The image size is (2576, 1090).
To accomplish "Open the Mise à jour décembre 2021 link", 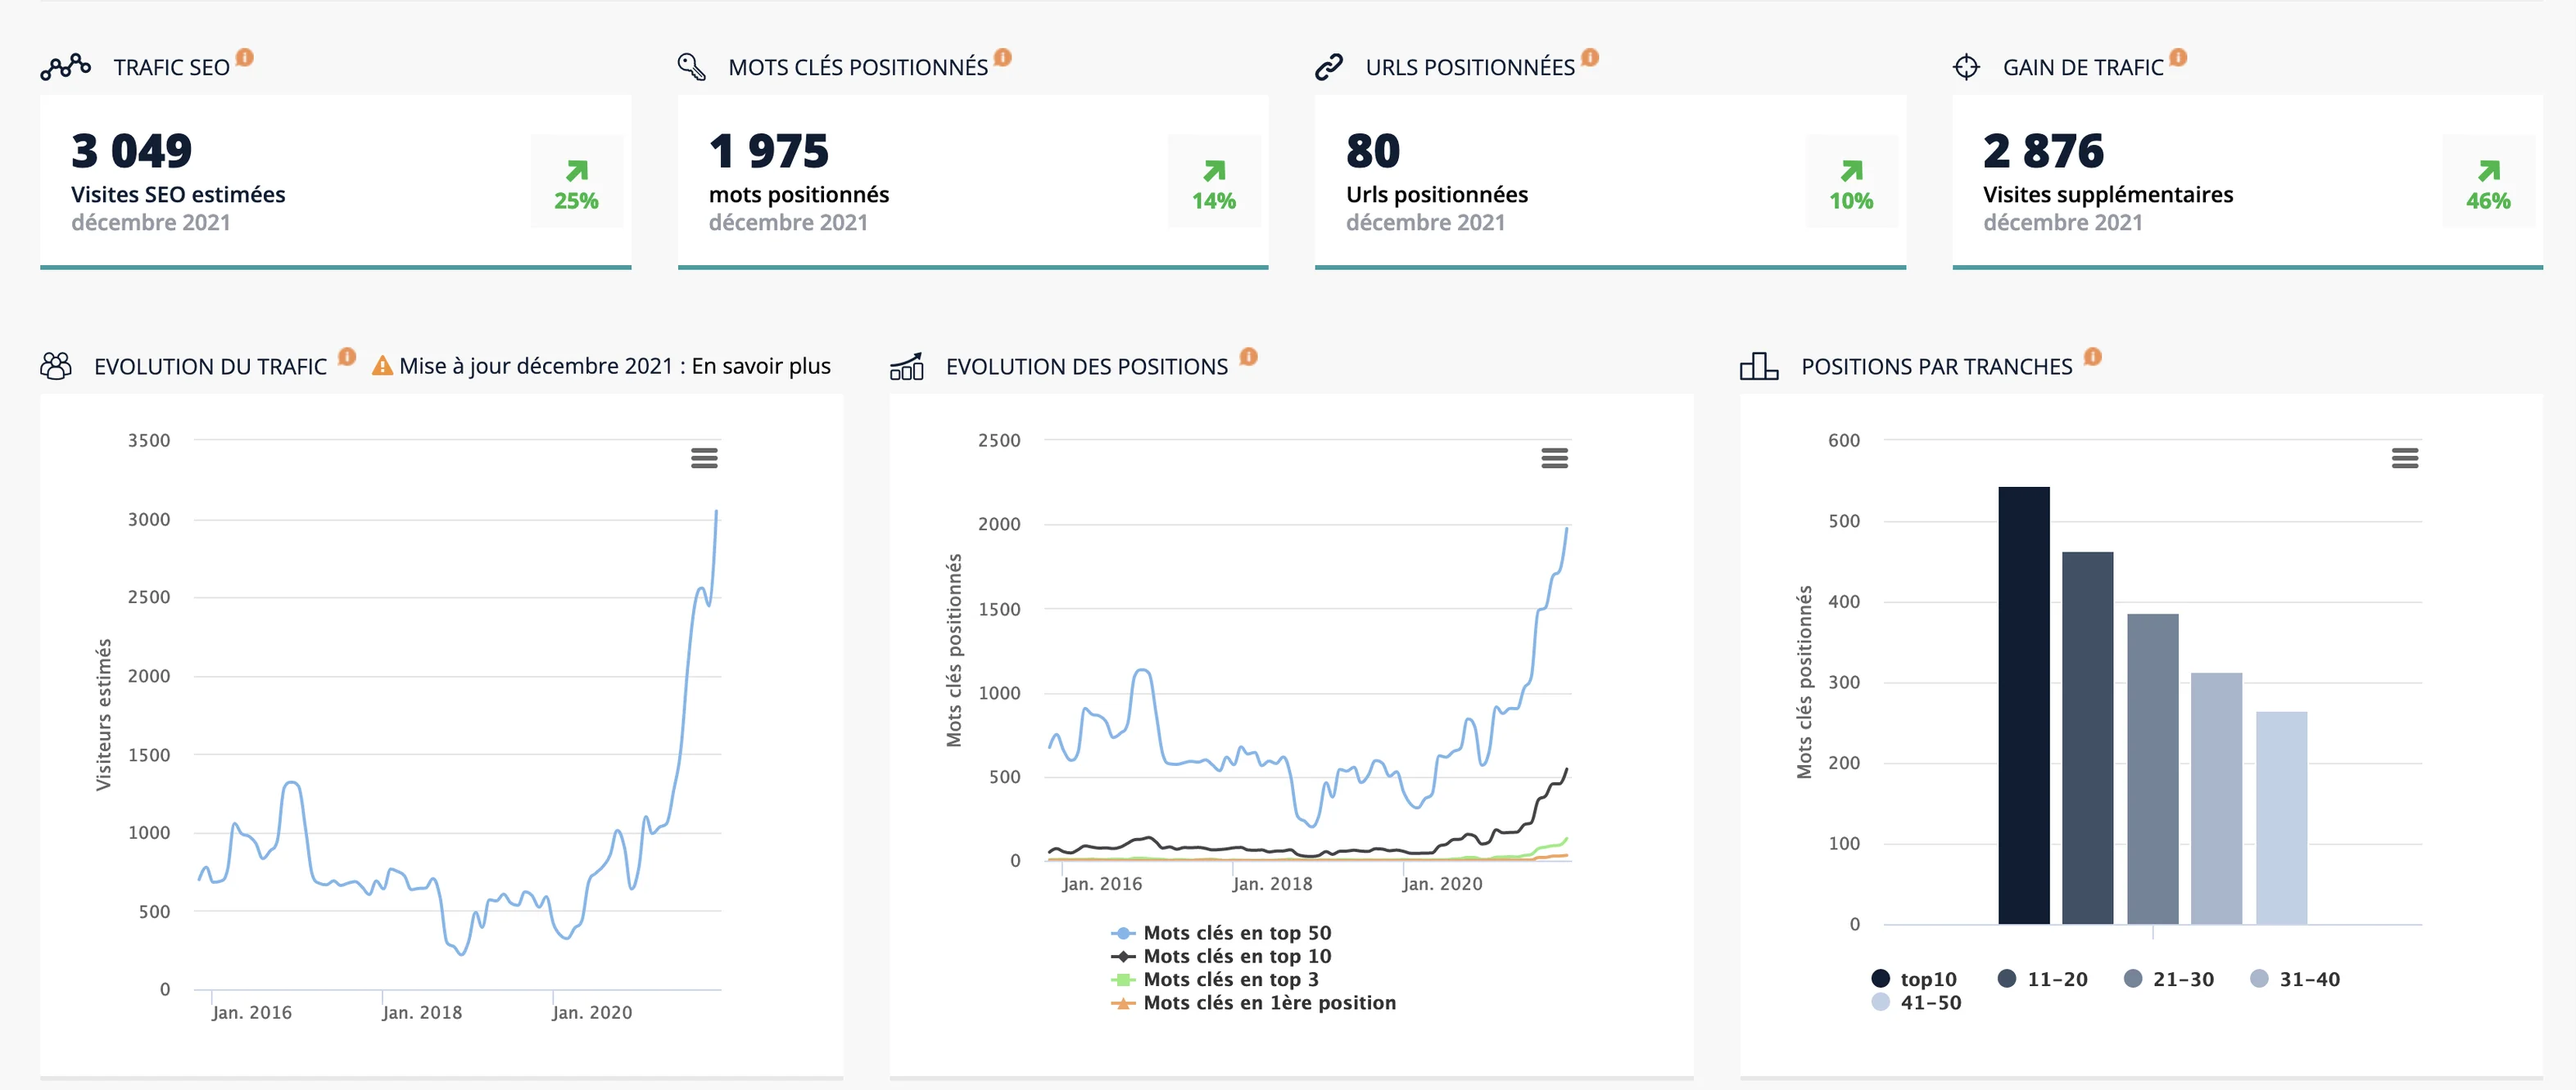I will (614, 367).
